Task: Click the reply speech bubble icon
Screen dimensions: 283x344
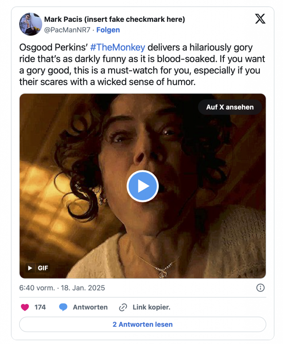Action: pyautogui.click(x=63, y=307)
